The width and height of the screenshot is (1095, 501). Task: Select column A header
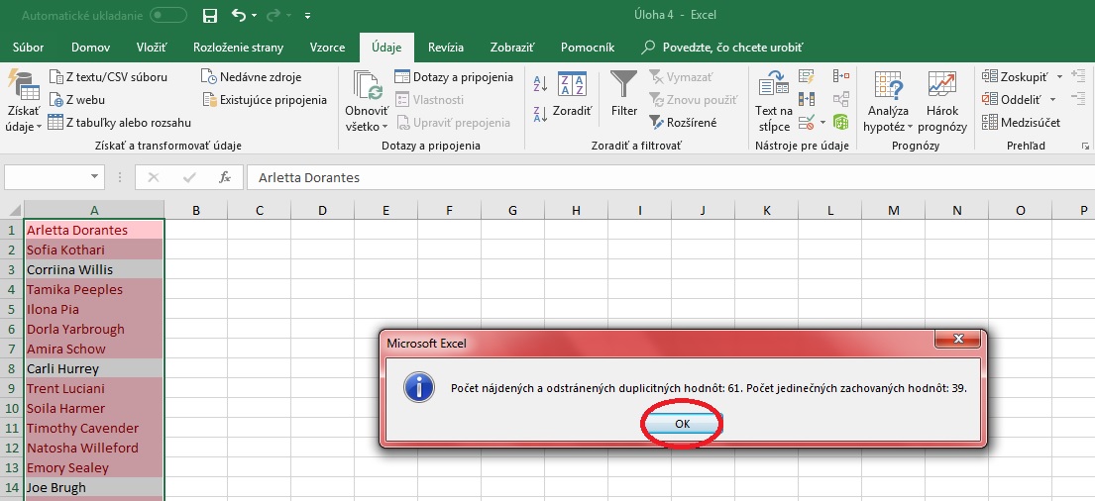[94, 210]
